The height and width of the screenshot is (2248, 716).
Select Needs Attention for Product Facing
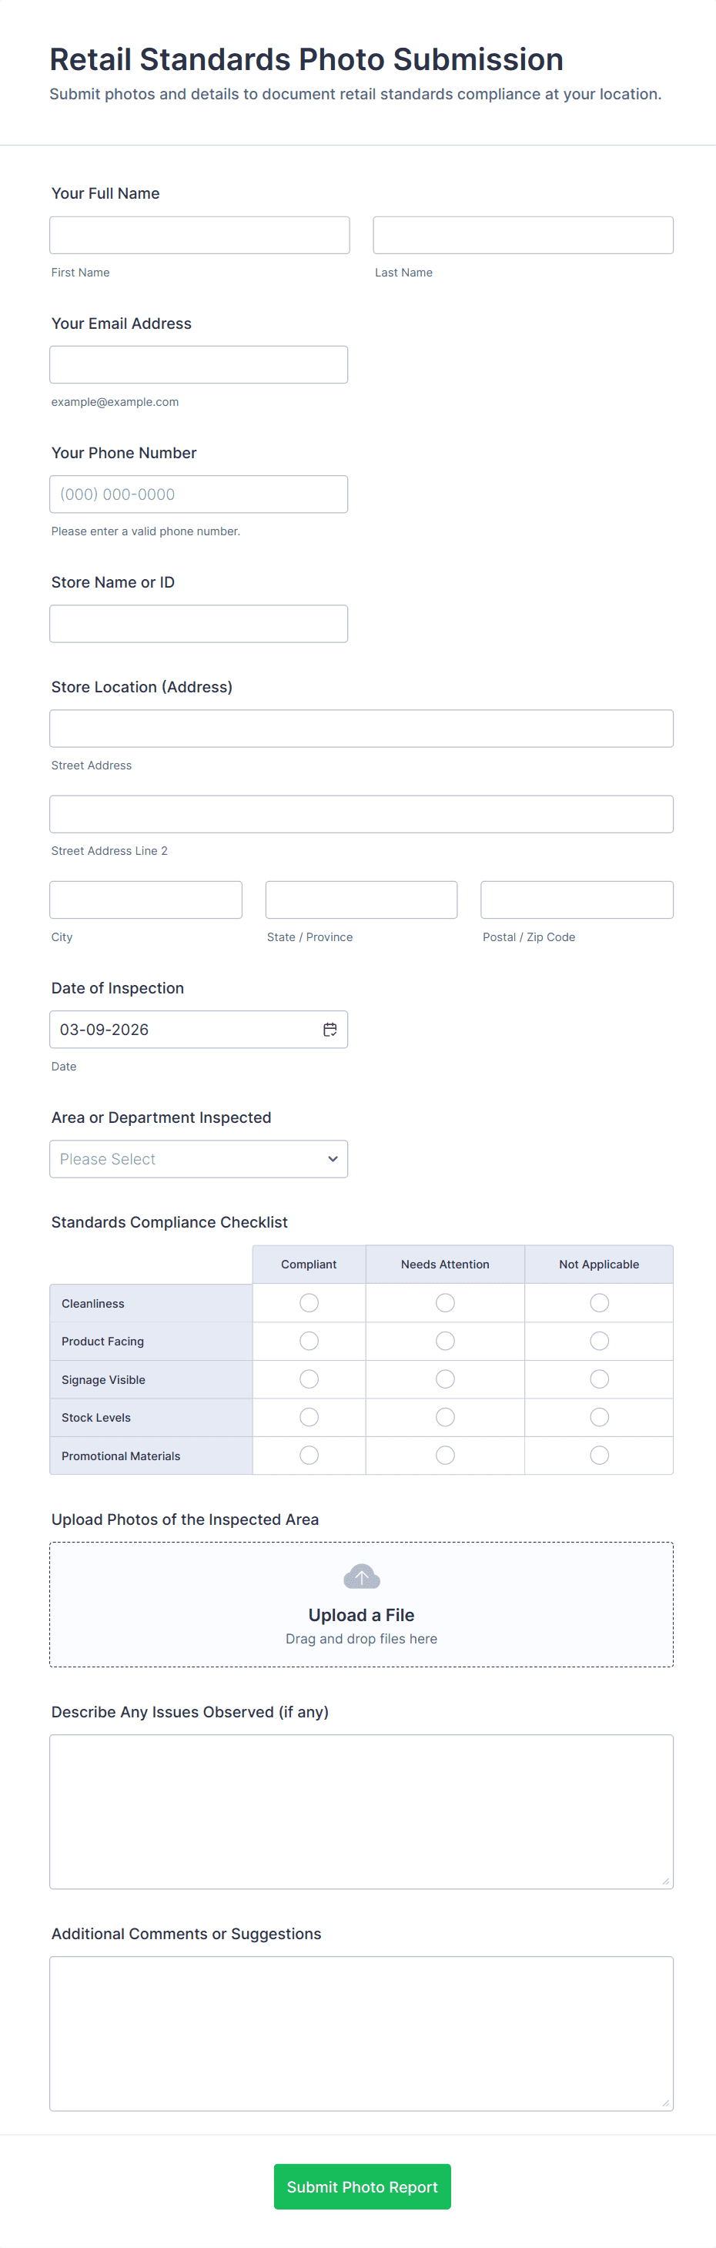tap(445, 1342)
